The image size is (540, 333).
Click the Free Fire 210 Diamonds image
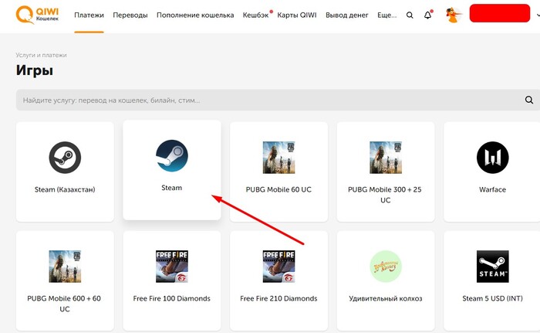pyautogui.click(x=278, y=267)
